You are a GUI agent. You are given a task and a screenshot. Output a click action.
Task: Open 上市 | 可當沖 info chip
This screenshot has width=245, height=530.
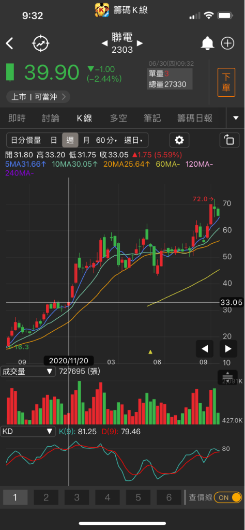coord(38,97)
